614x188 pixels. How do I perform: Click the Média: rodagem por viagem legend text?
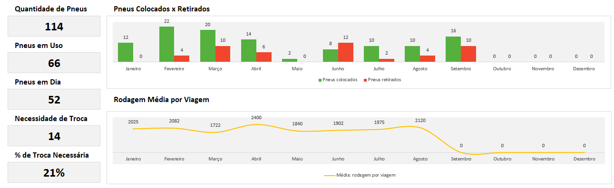coord(366,175)
